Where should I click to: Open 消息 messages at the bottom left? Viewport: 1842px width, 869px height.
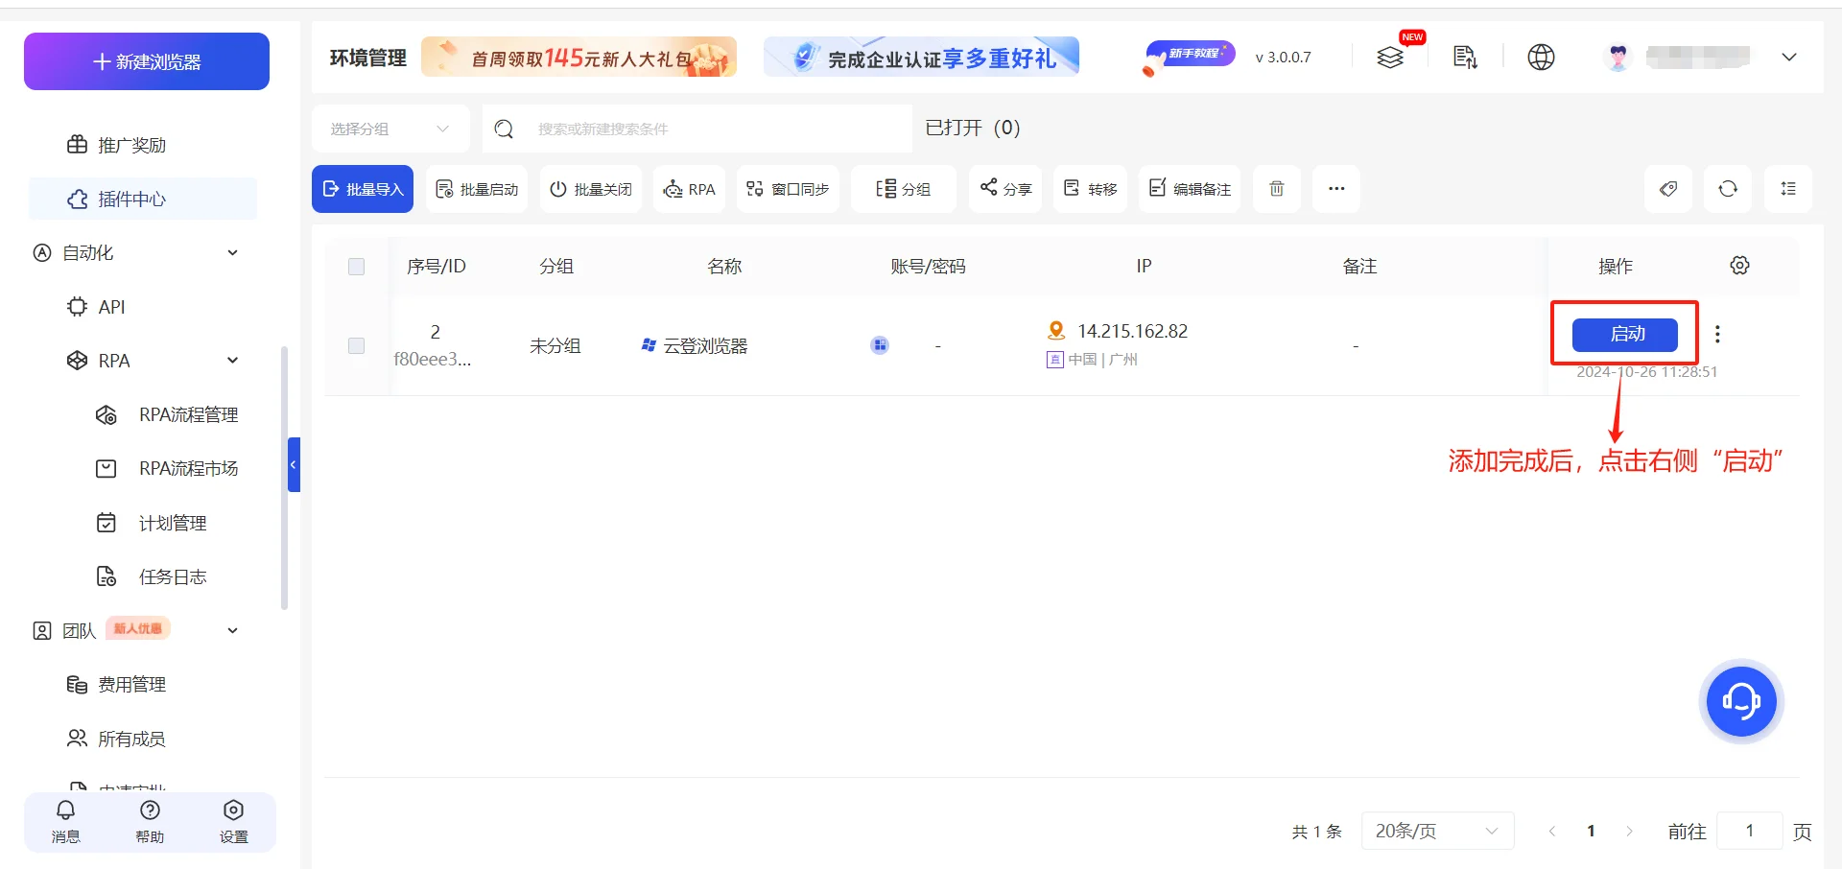point(64,821)
